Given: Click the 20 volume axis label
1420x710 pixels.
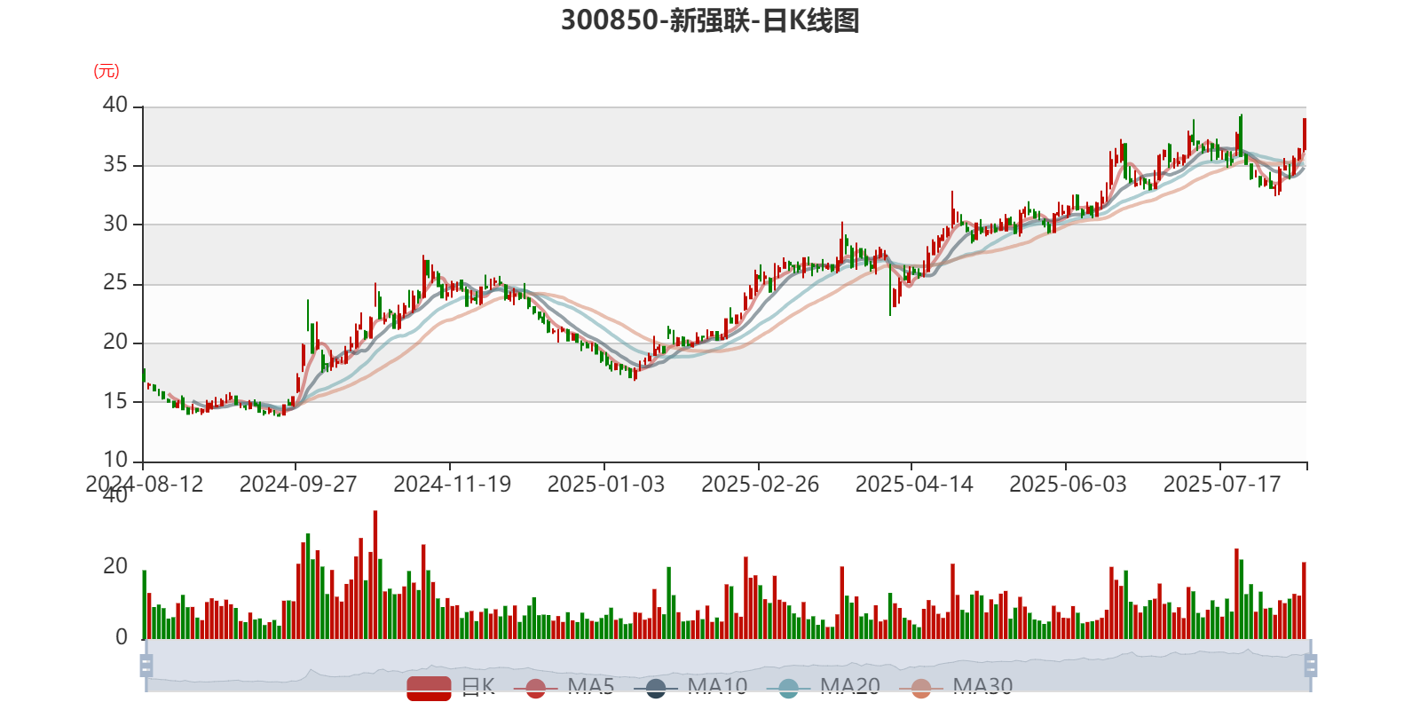Looking at the screenshot, I should click(115, 566).
